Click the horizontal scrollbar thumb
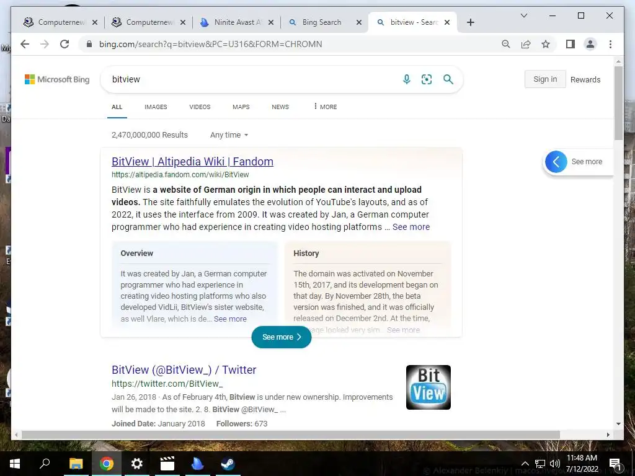Screen dimensions: 635x476 click(x=290, y=434)
